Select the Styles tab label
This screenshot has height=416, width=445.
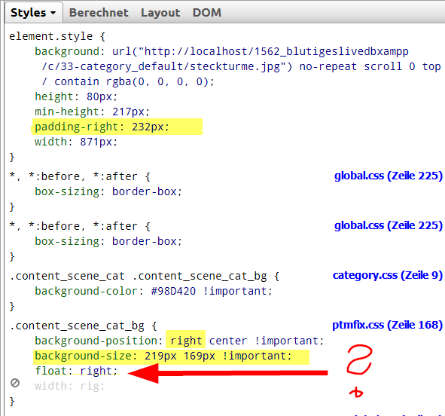point(28,13)
